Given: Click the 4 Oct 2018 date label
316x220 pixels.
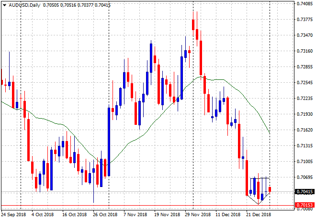Looking at the screenshot, I should point(43,215).
